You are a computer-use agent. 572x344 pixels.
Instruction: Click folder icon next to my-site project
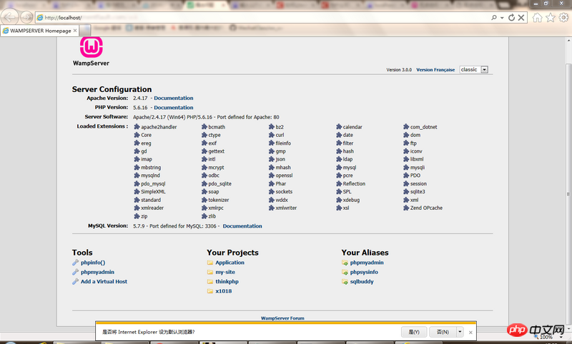[x=210, y=272]
